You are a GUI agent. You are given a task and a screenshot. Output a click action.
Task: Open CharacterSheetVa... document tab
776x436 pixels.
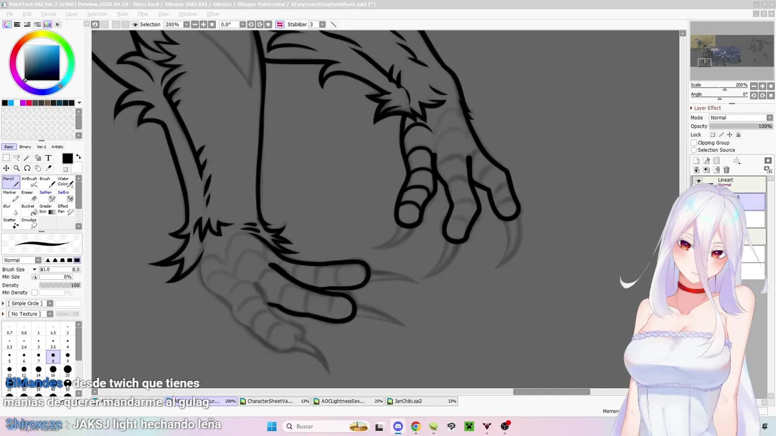coord(274,401)
